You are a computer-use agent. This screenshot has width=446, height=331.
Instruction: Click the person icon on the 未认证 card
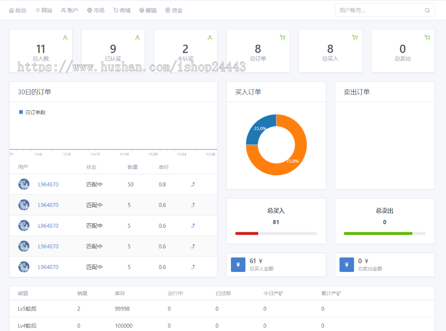pos(210,37)
